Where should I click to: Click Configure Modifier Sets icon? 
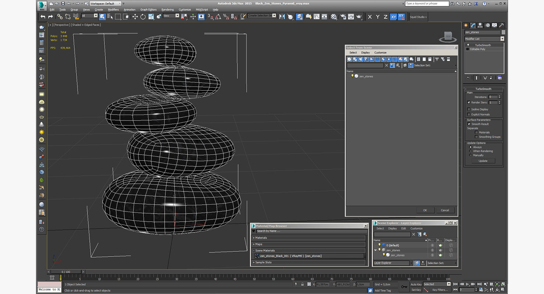point(500,78)
